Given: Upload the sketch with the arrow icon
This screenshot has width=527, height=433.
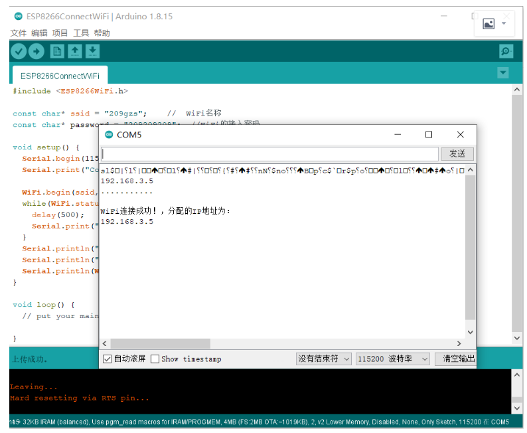Looking at the screenshot, I should coord(37,51).
